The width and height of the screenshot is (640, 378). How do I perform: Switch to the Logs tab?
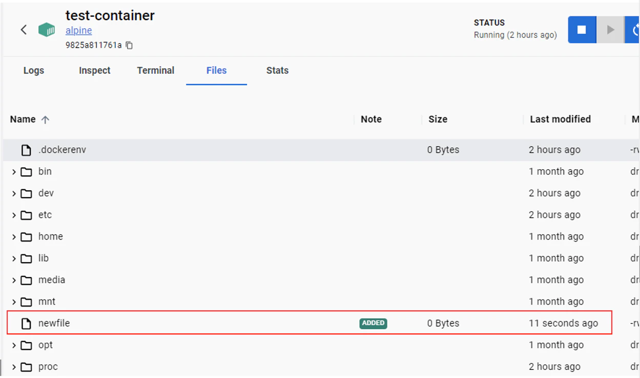(33, 71)
